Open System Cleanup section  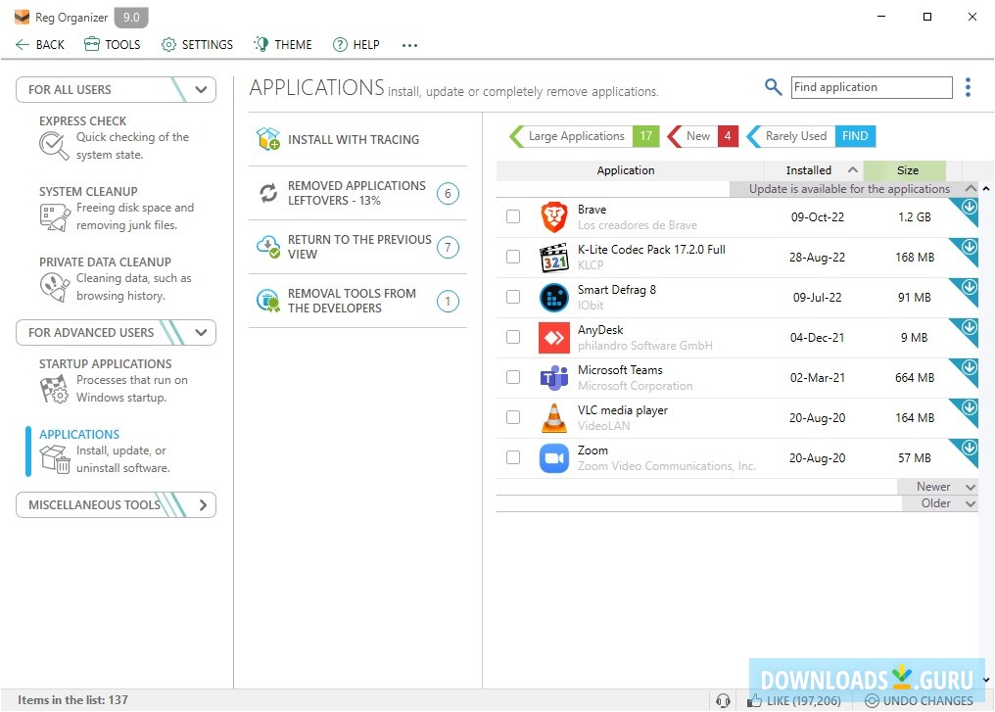click(117, 209)
